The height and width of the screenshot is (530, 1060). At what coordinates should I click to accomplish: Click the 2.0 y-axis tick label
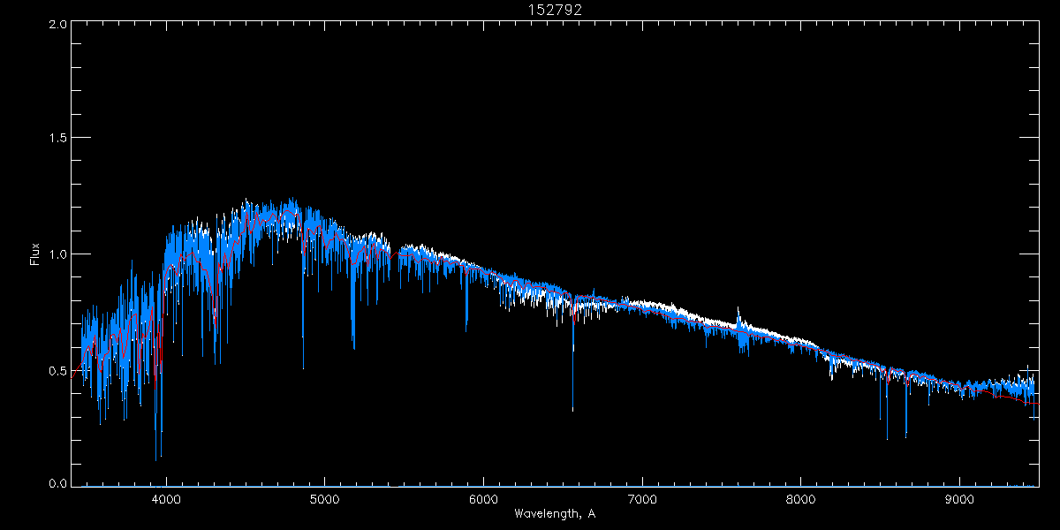(58, 24)
